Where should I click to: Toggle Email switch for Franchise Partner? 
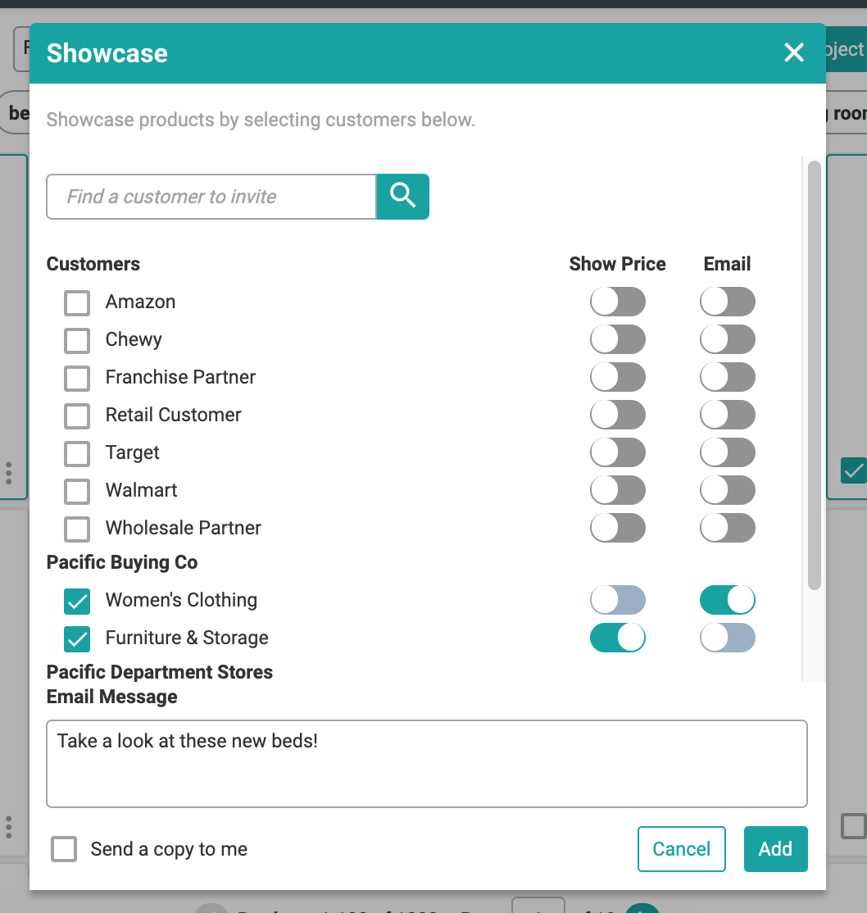727,377
